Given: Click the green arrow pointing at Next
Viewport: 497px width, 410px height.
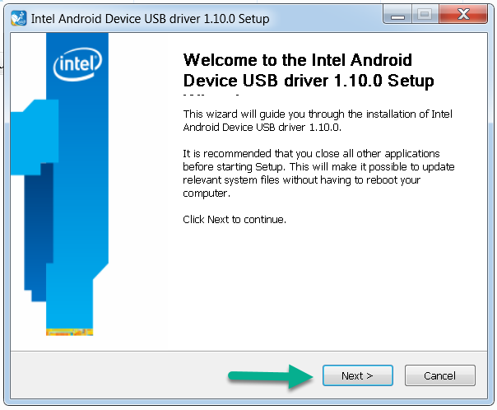Looking at the screenshot, I should click(x=271, y=376).
